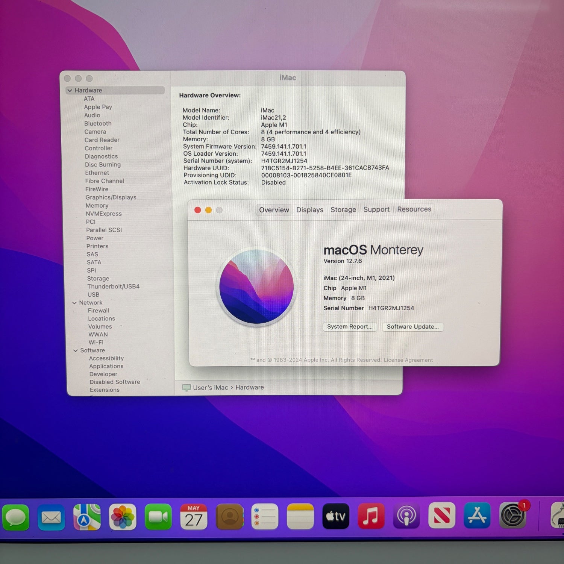This screenshot has width=564, height=564.
Task: Switch to the Displays tab
Action: [x=310, y=210]
